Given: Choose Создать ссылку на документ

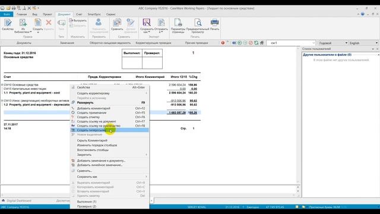Looking at the screenshot, I should tap(109, 121).
